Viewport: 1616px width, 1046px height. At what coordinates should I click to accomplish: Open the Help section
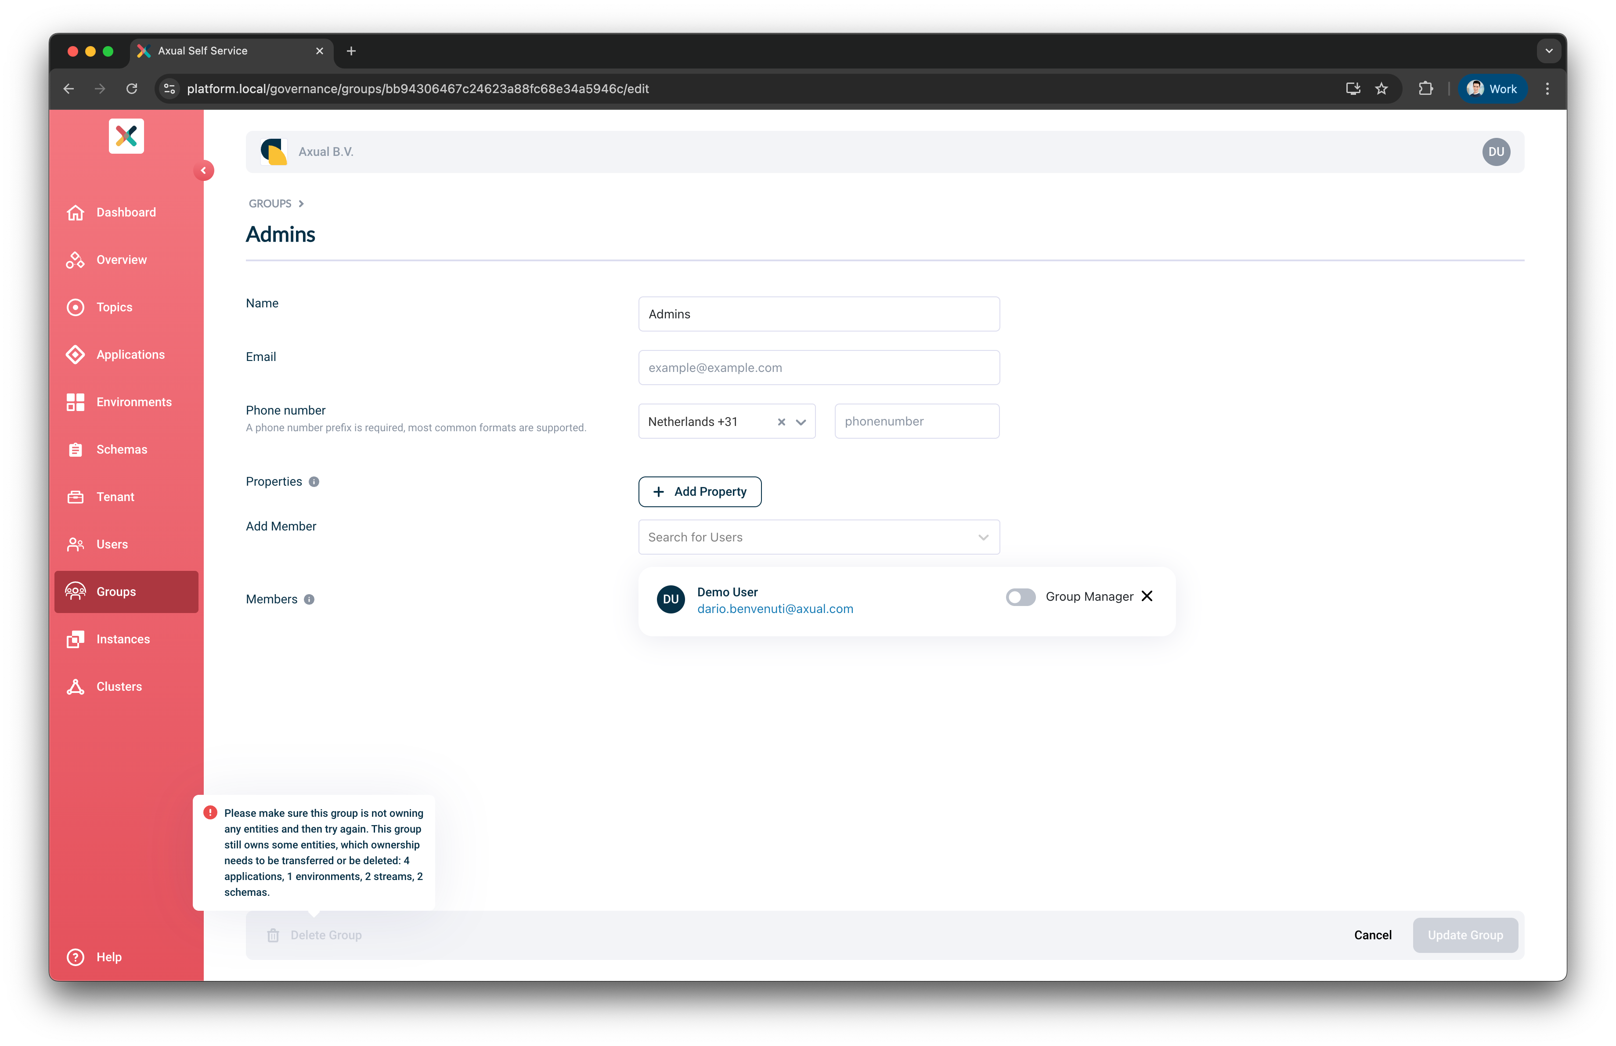[108, 957]
